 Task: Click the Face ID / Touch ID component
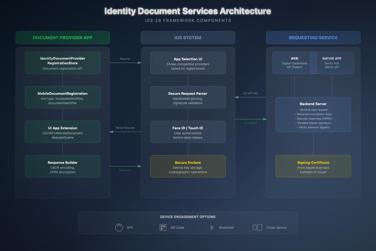[x=188, y=131]
